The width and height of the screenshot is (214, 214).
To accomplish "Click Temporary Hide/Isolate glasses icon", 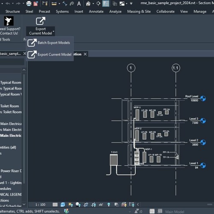I will (x=101, y=205).
